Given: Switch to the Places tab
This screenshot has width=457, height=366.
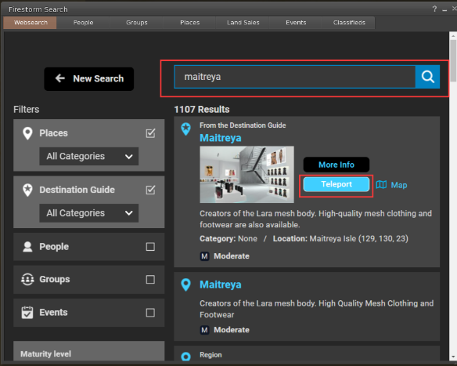Looking at the screenshot, I should [x=189, y=23].
